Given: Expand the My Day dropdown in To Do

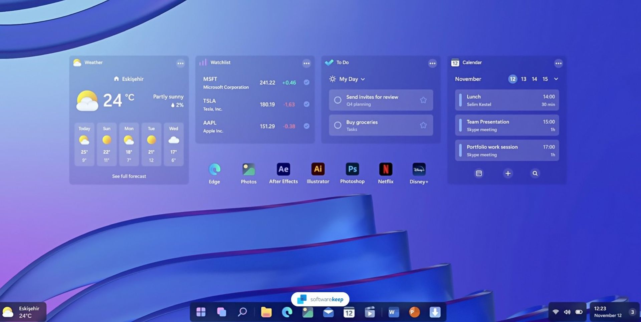Looking at the screenshot, I should click(x=363, y=79).
